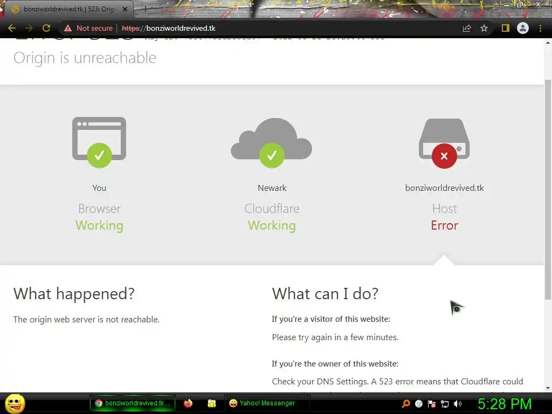The image size is (552, 414).
Task: Click the 'Origin is unreachable' heading
Action: (85, 58)
